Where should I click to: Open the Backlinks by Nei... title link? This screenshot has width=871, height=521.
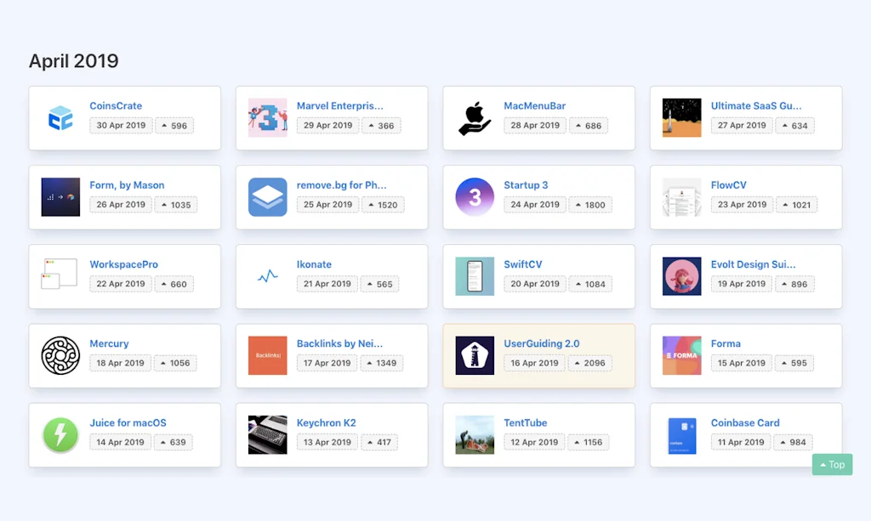tap(339, 343)
